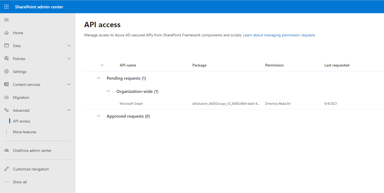
Task: Click the Directory.Read.All permission cell
Action: 278,104
